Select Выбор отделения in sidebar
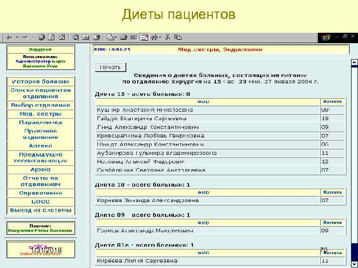The width and height of the screenshot is (358, 268). [x=40, y=105]
